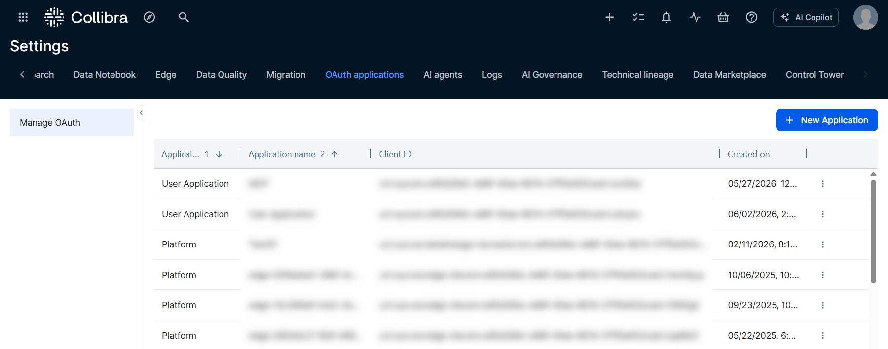
Task: Open the data basket icon
Action: click(723, 17)
